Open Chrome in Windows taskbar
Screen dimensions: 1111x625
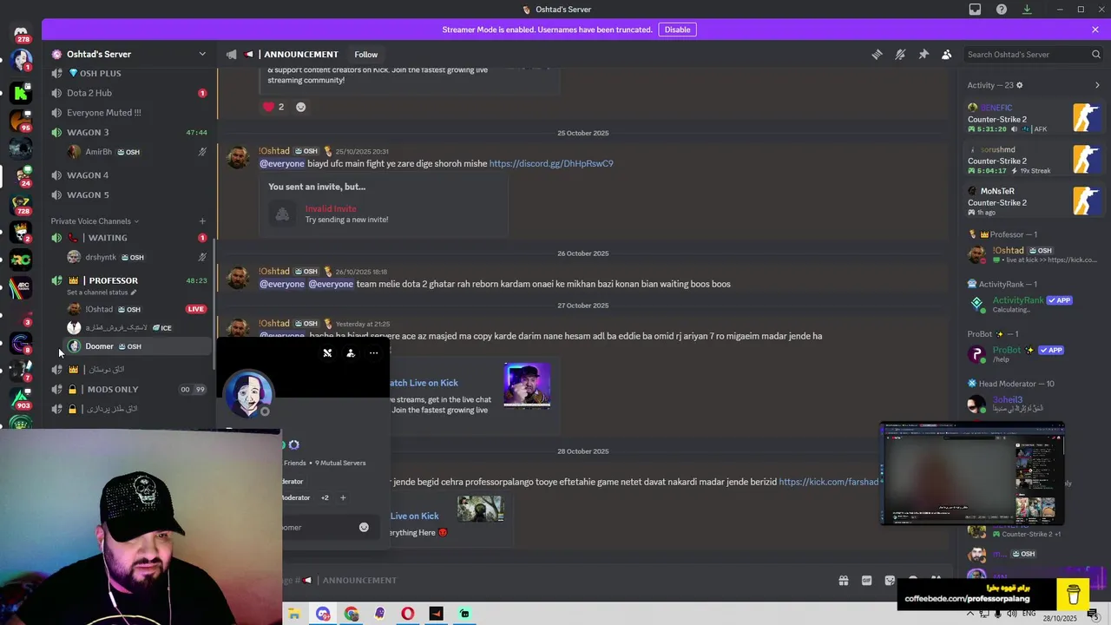351,614
